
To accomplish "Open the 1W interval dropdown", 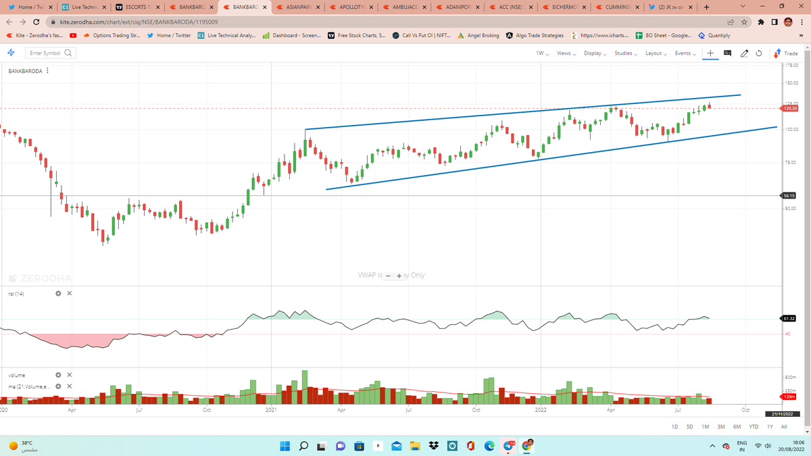I will 542,53.
